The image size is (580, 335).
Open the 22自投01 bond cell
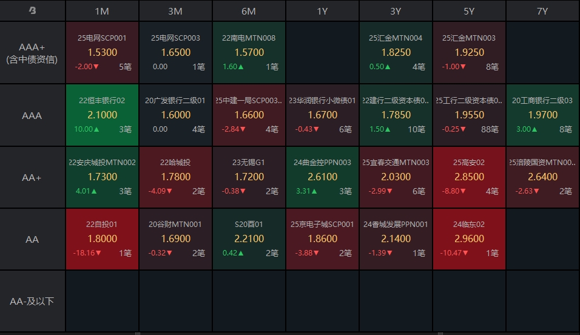pyautogui.click(x=102, y=239)
